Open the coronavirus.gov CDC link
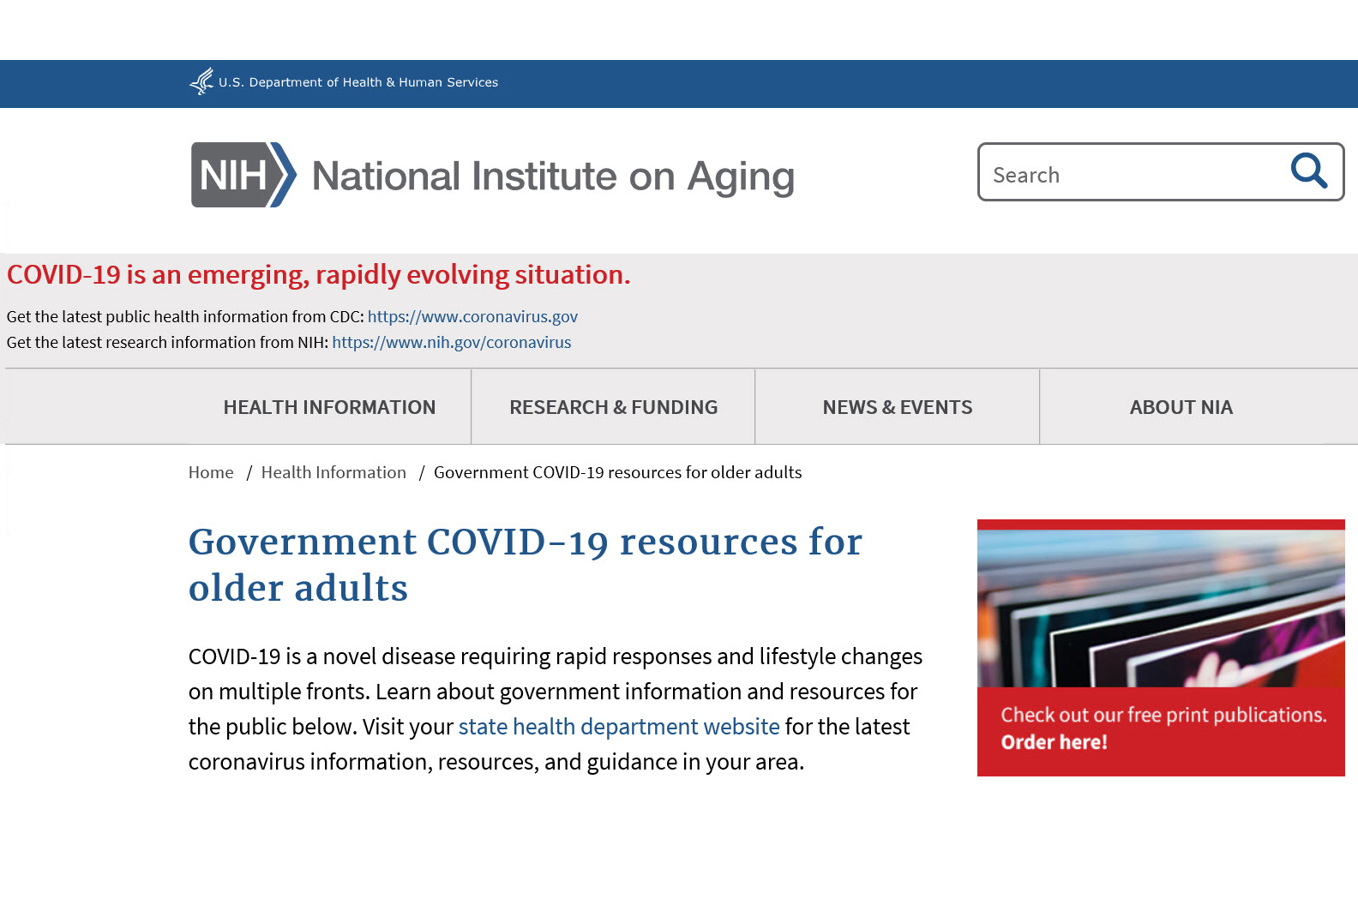 (x=472, y=316)
